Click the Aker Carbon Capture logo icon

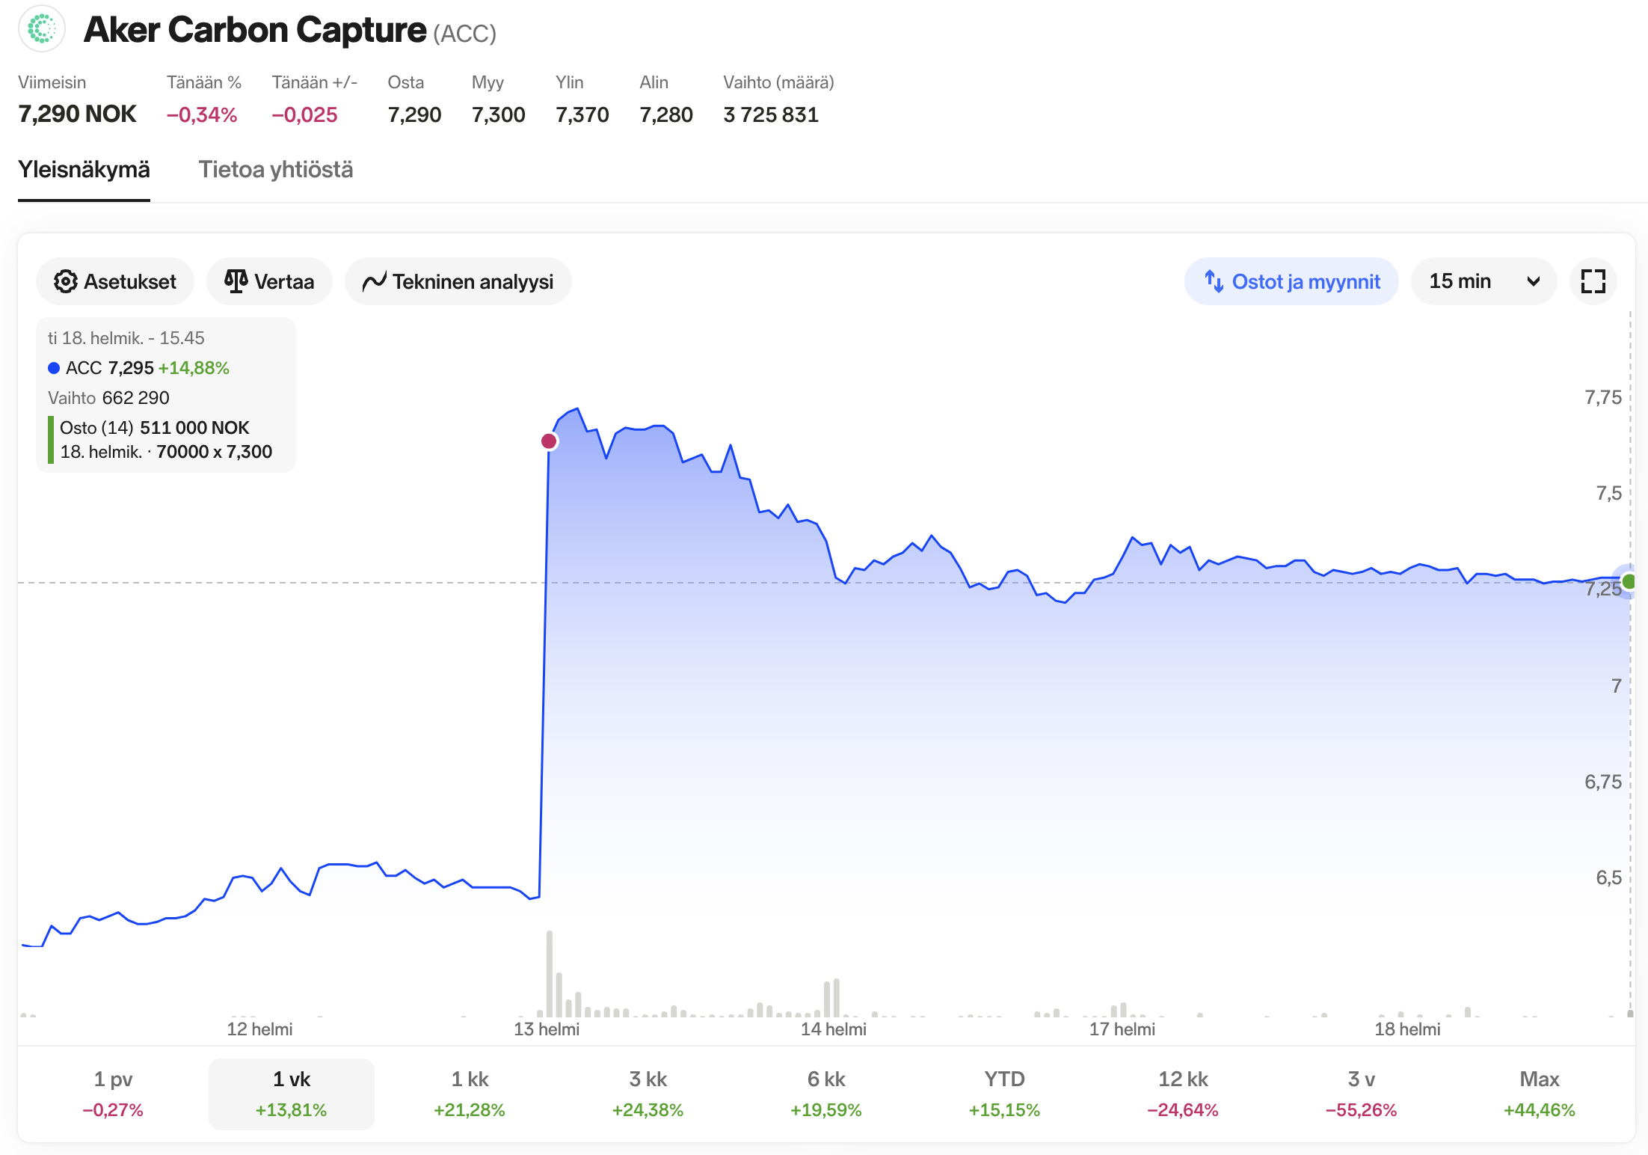(42, 29)
